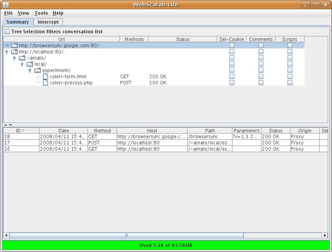Click the ~amato folder icon
Image resolution: width=332 pixels, height=252 pixels.
click(x=22, y=58)
